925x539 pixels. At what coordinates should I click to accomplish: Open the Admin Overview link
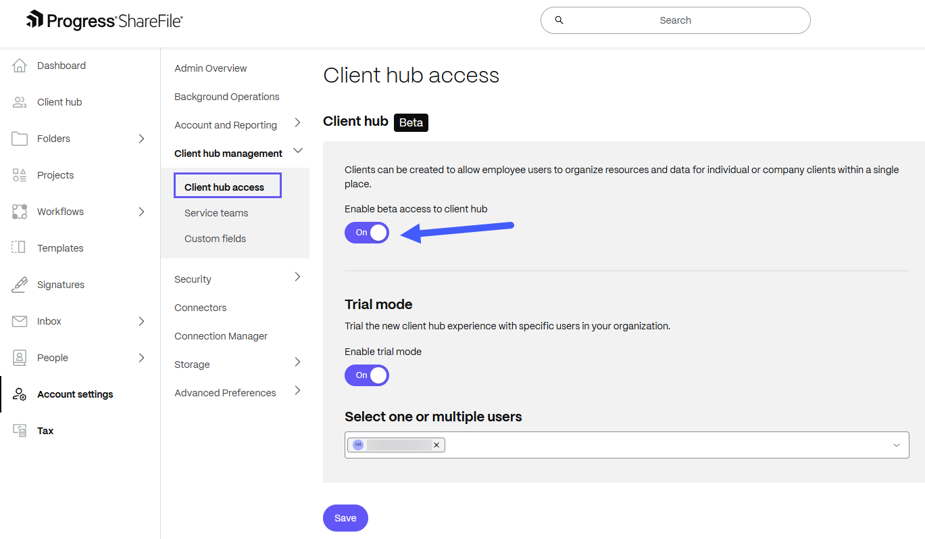click(x=210, y=68)
